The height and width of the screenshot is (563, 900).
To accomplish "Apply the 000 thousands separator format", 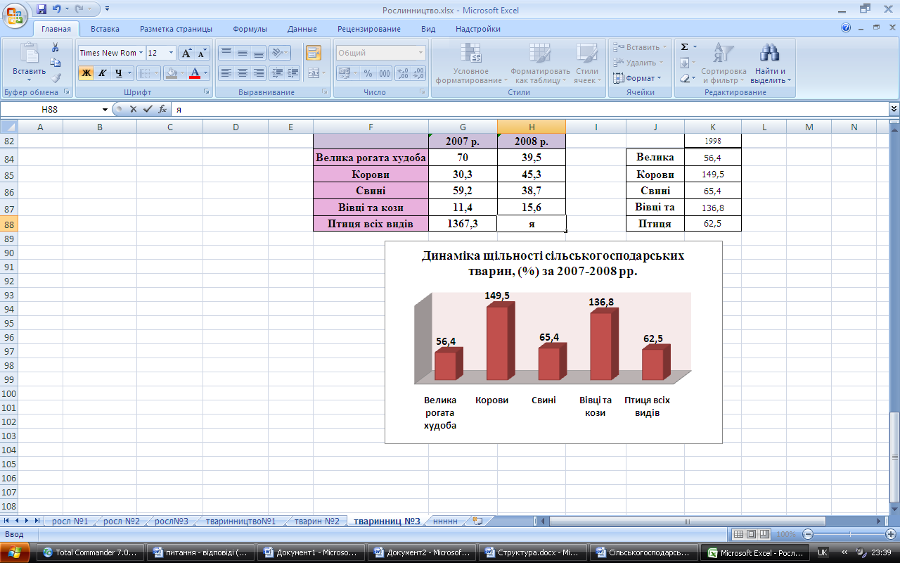I will coord(385,73).
